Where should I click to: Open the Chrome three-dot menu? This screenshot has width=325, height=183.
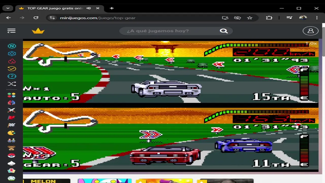pyautogui.click(x=317, y=18)
